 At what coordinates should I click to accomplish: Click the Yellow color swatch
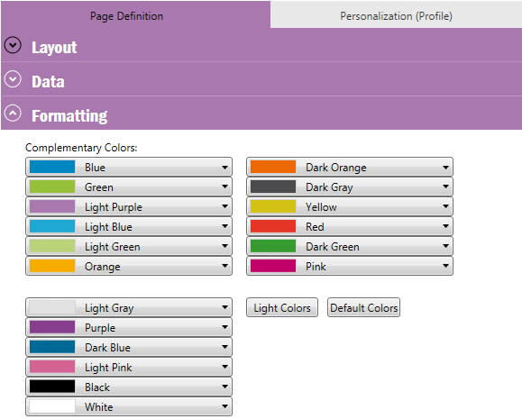coord(273,206)
